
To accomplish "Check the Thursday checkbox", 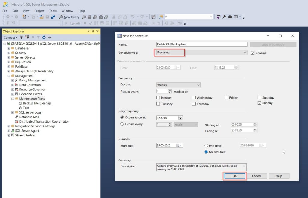I will (x=194, y=104).
